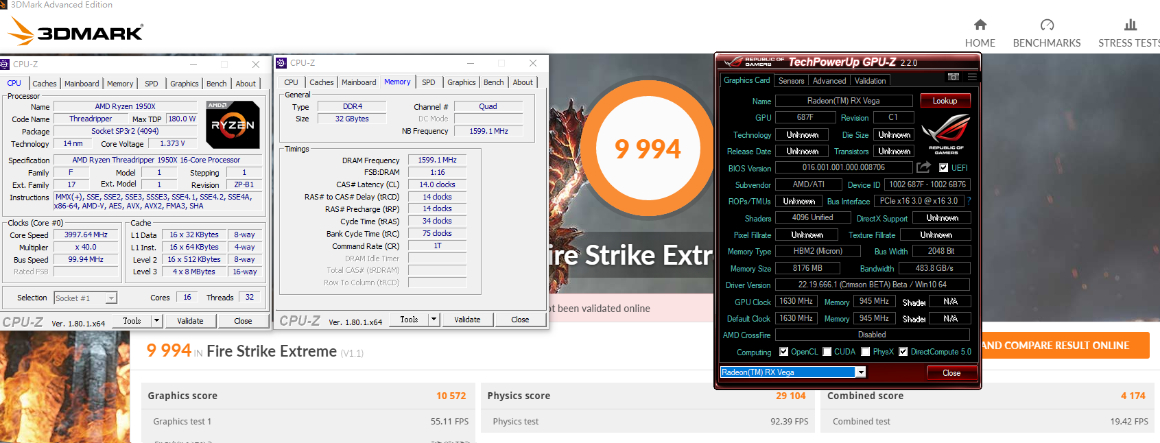The image size is (1160, 443).
Task: Click the 3DMark logo
Action: point(75,31)
